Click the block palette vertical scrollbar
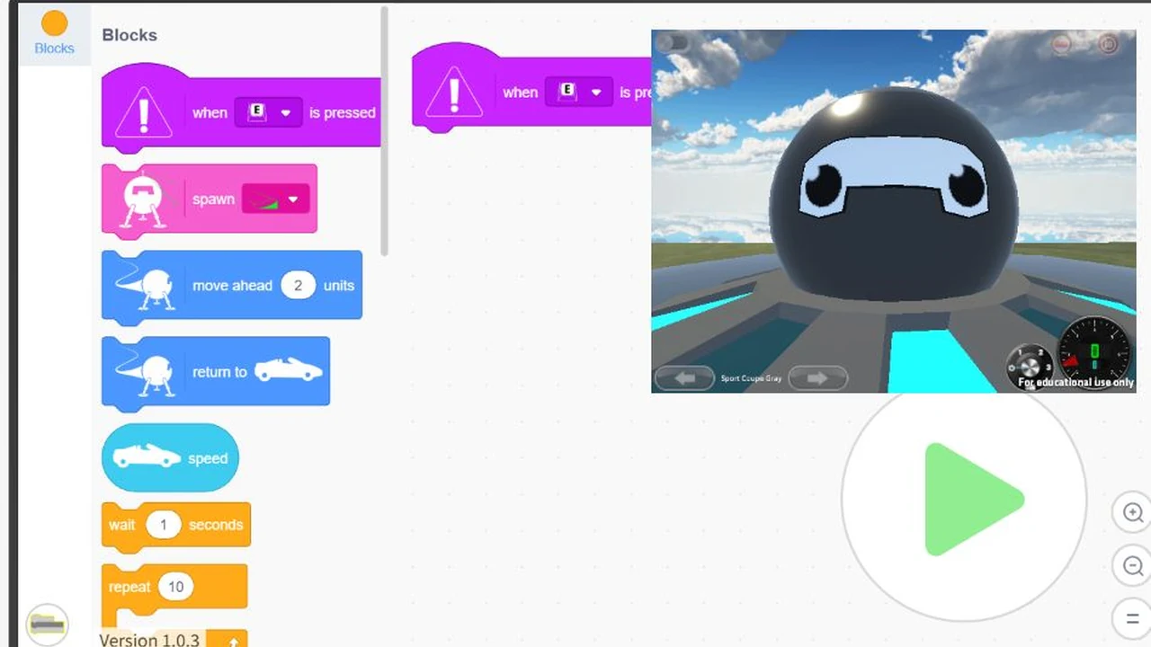The height and width of the screenshot is (647, 1151). tap(385, 131)
